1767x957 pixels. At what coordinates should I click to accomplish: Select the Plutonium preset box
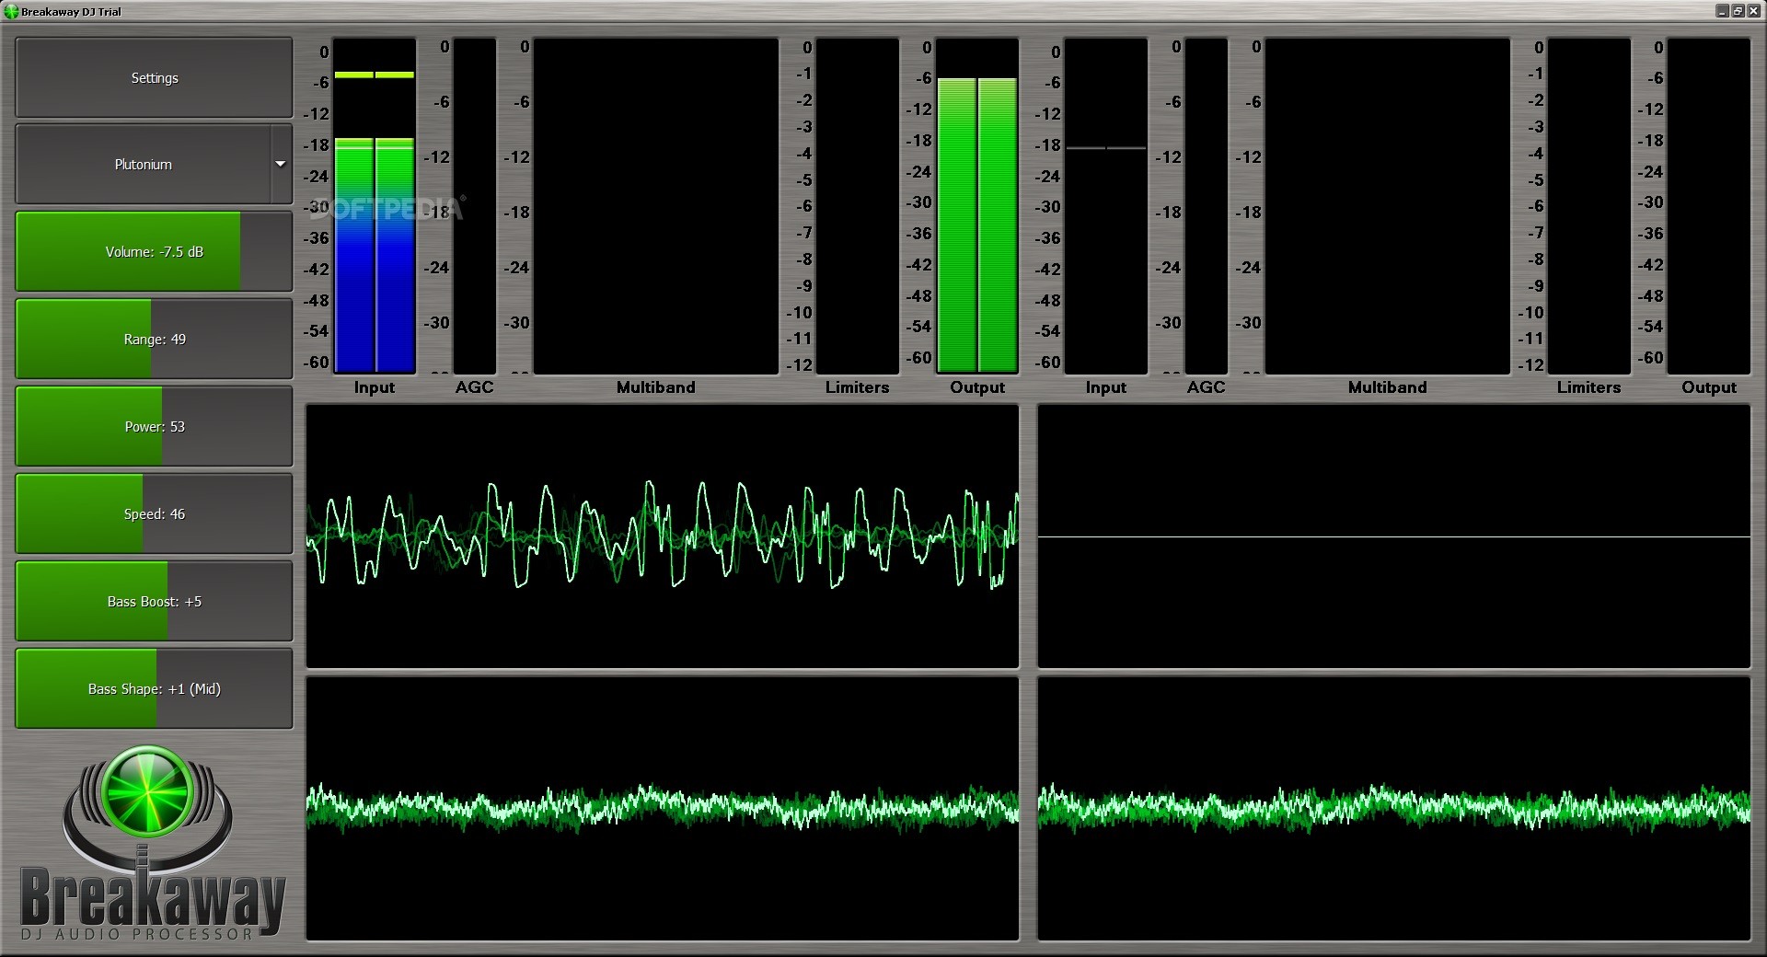[x=143, y=165]
